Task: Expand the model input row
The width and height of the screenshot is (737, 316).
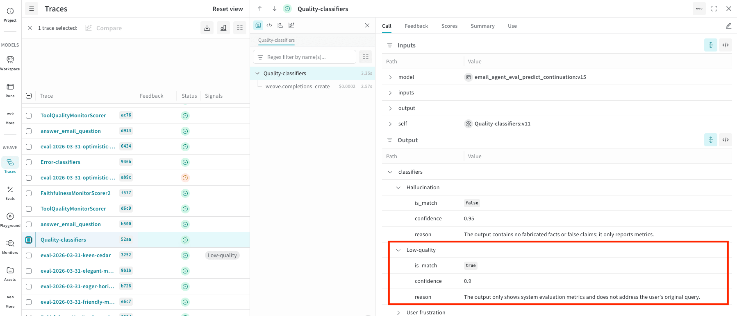Action: point(390,77)
